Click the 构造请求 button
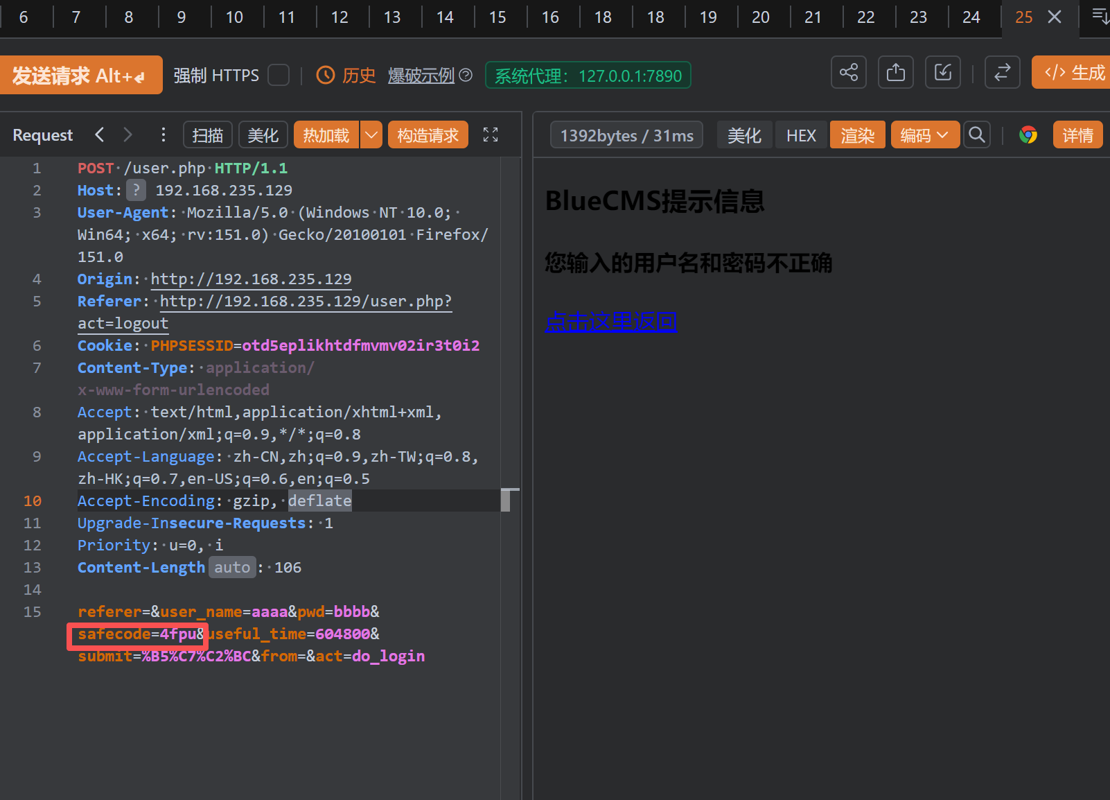This screenshot has height=800, width=1110. click(428, 134)
